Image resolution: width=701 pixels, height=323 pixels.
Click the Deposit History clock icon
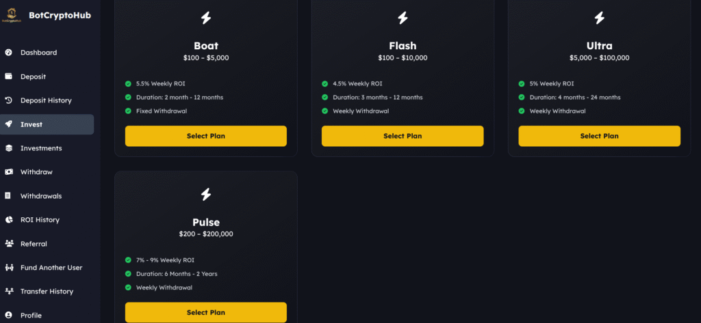tap(8, 100)
